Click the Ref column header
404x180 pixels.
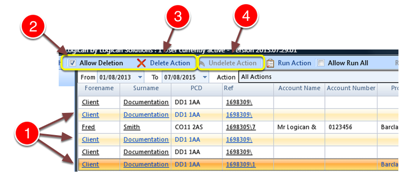(248, 88)
